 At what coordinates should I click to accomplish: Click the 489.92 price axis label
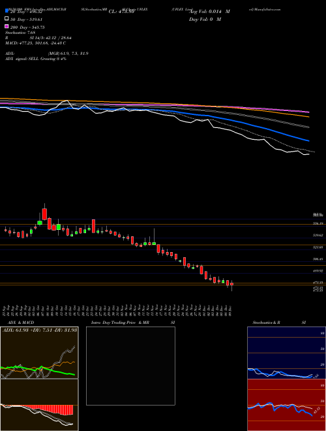point(318,271)
